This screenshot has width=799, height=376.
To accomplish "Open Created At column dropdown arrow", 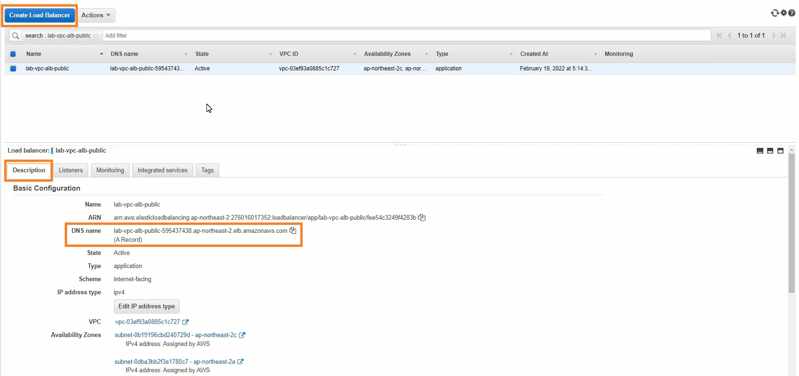I will click(x=595, y=54).
